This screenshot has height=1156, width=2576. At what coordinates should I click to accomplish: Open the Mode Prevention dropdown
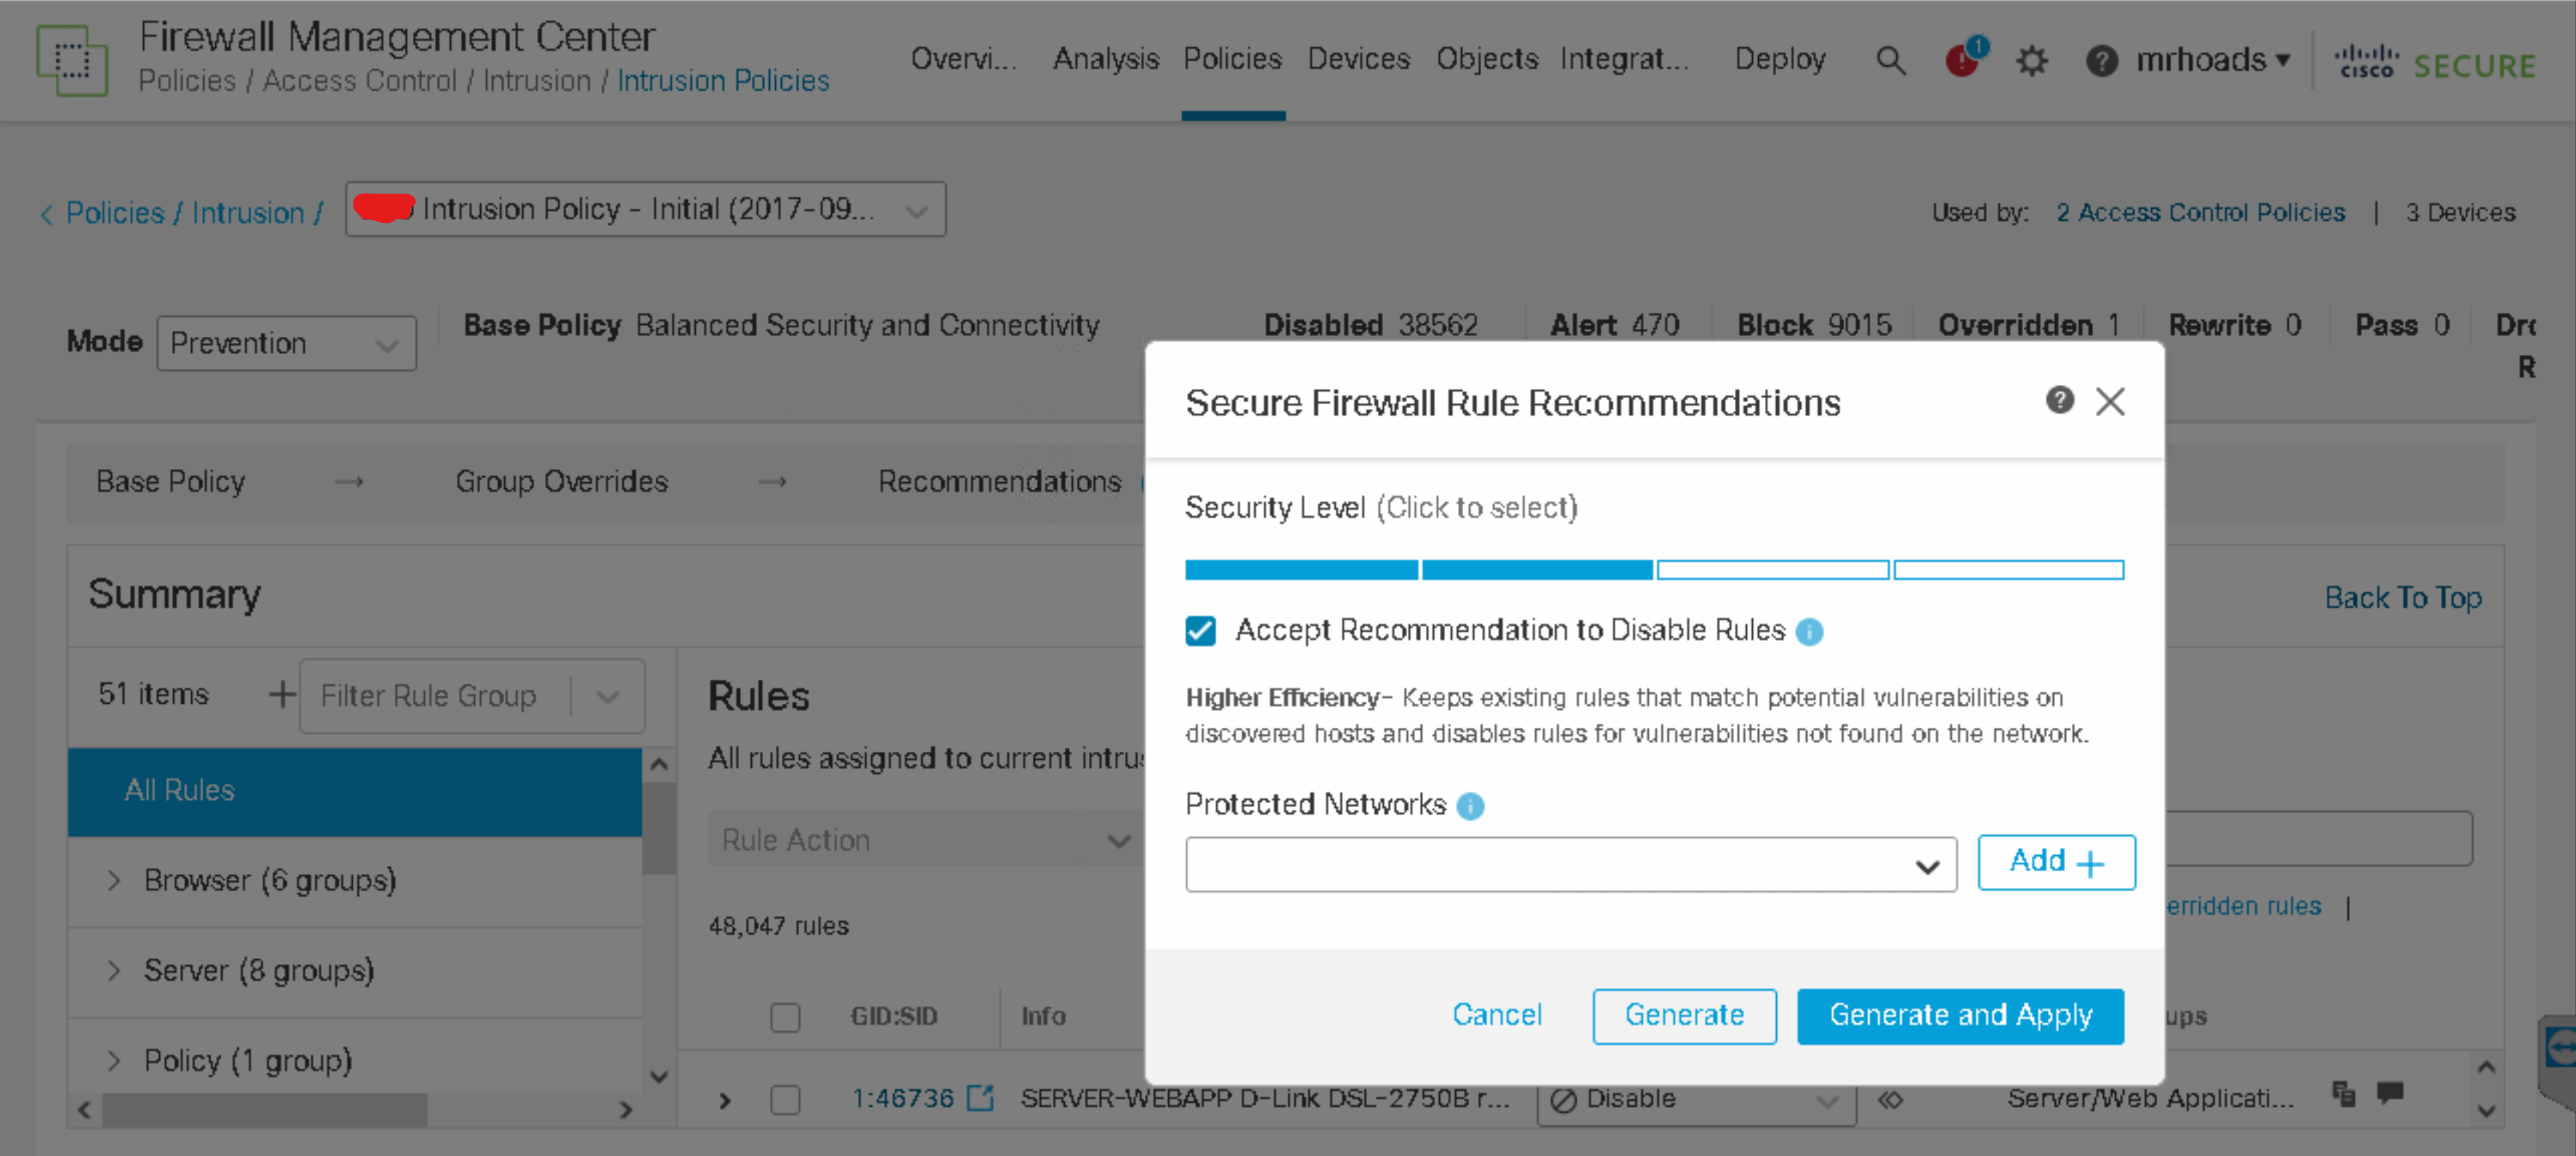(286, 344)
